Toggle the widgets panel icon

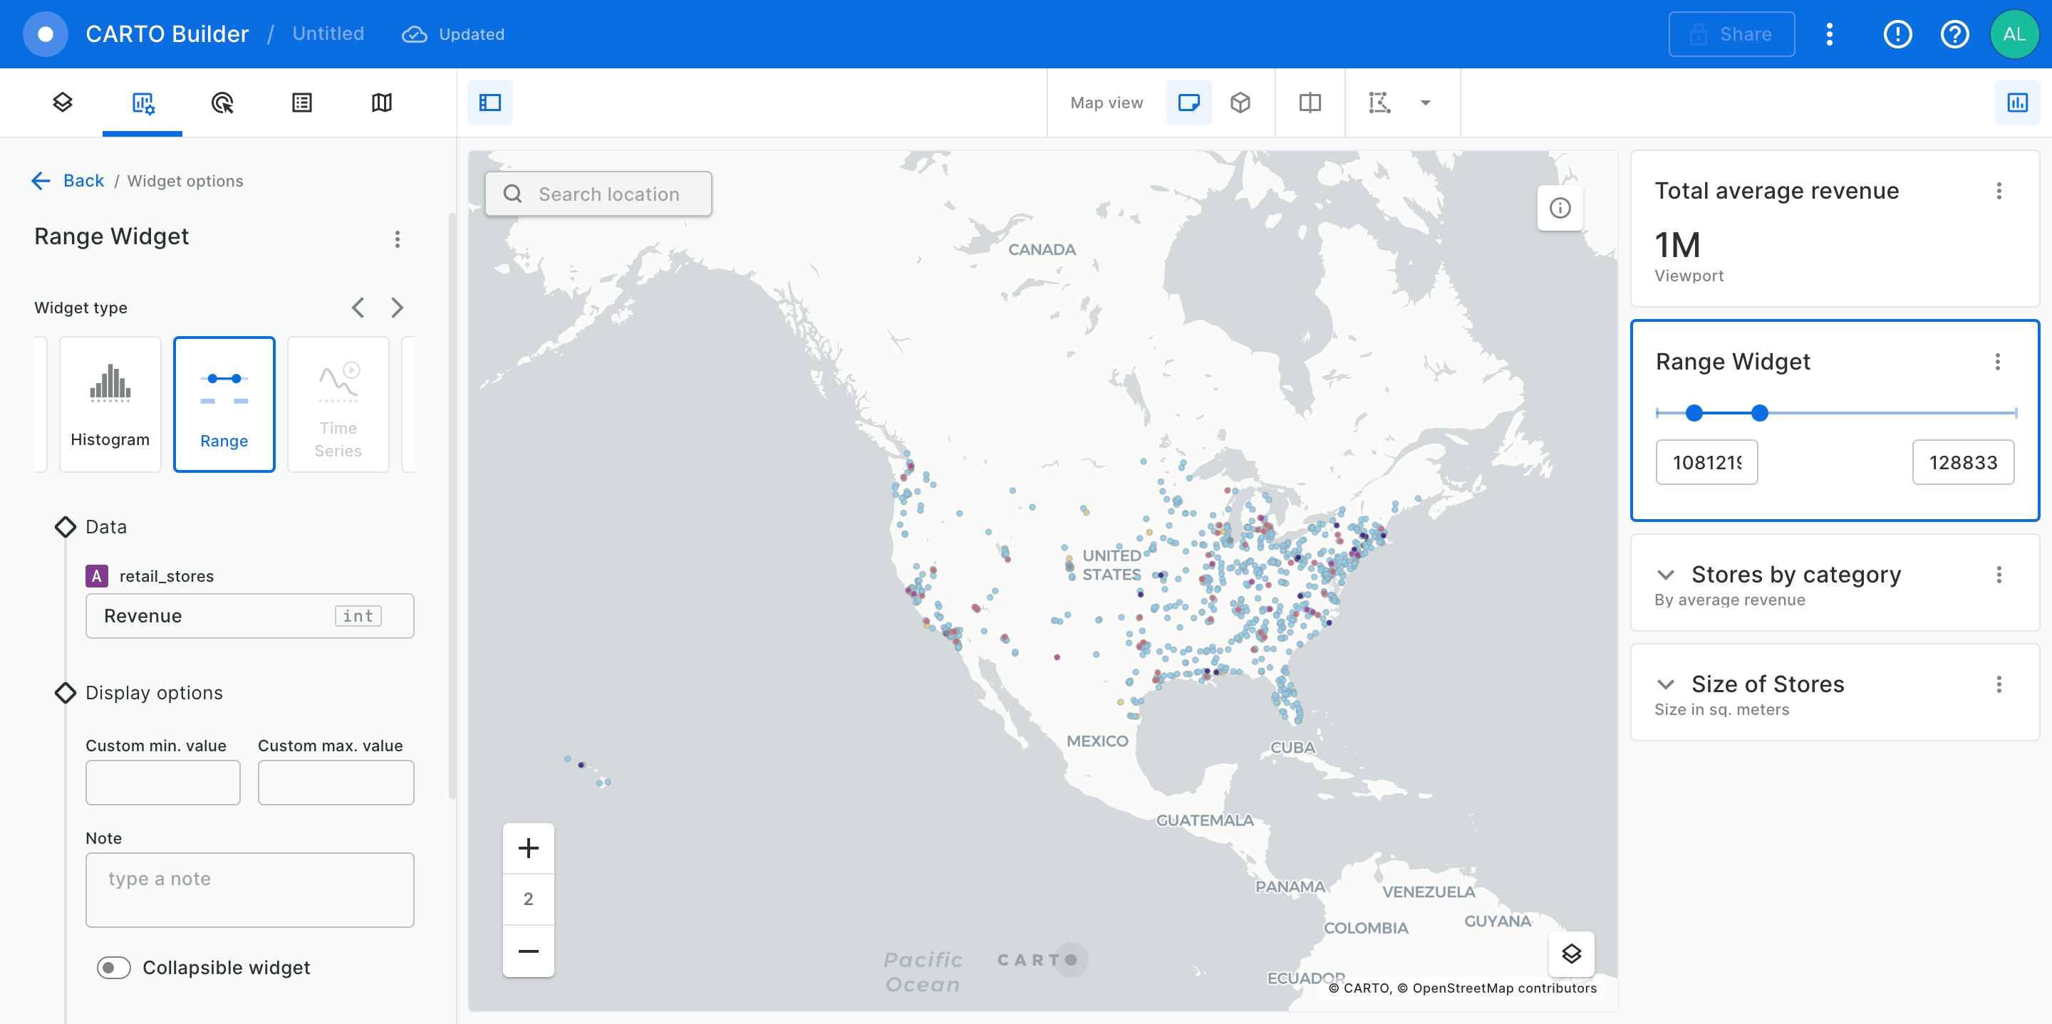tap(2017, 102)
